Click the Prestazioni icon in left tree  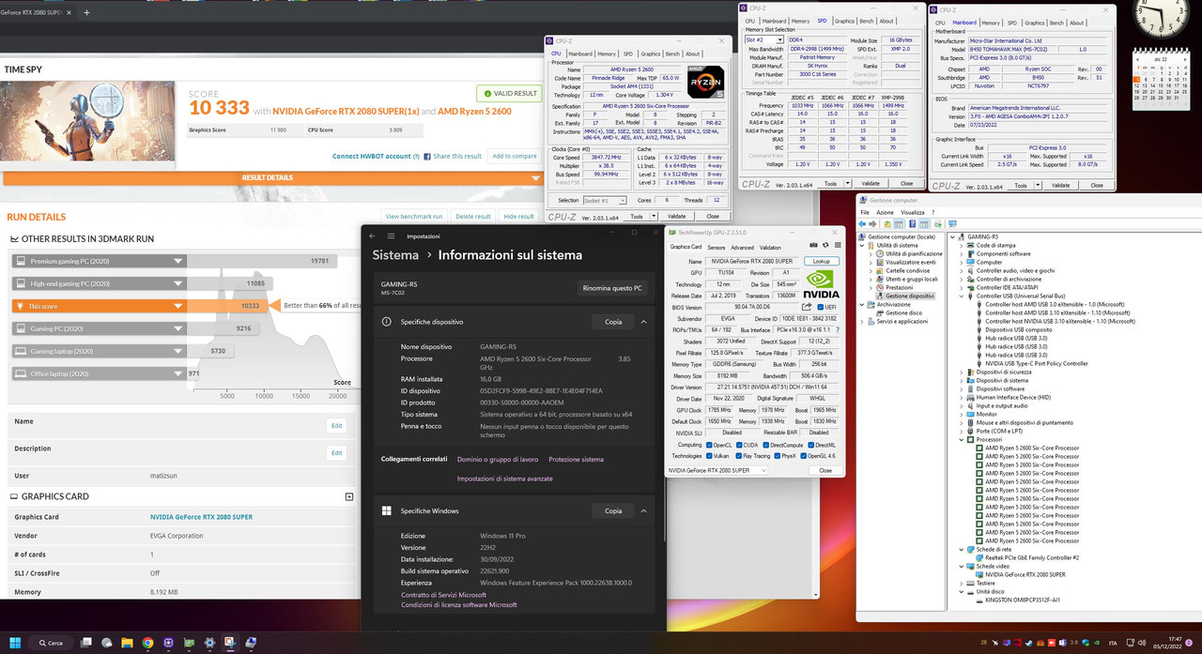879,287
